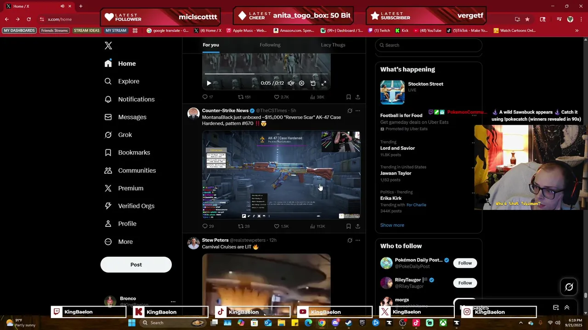Screen dimensions: 588x330
Task: Expand the More menu in sidebar
Action: pos(119,242)
